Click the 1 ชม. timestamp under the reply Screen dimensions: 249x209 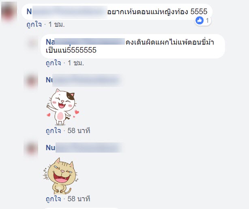click(76, 63)
